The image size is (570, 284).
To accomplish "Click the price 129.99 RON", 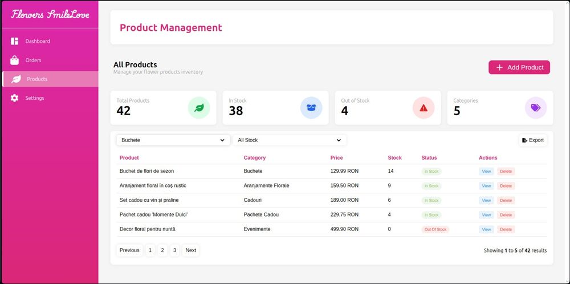I will tap(344, 171).
